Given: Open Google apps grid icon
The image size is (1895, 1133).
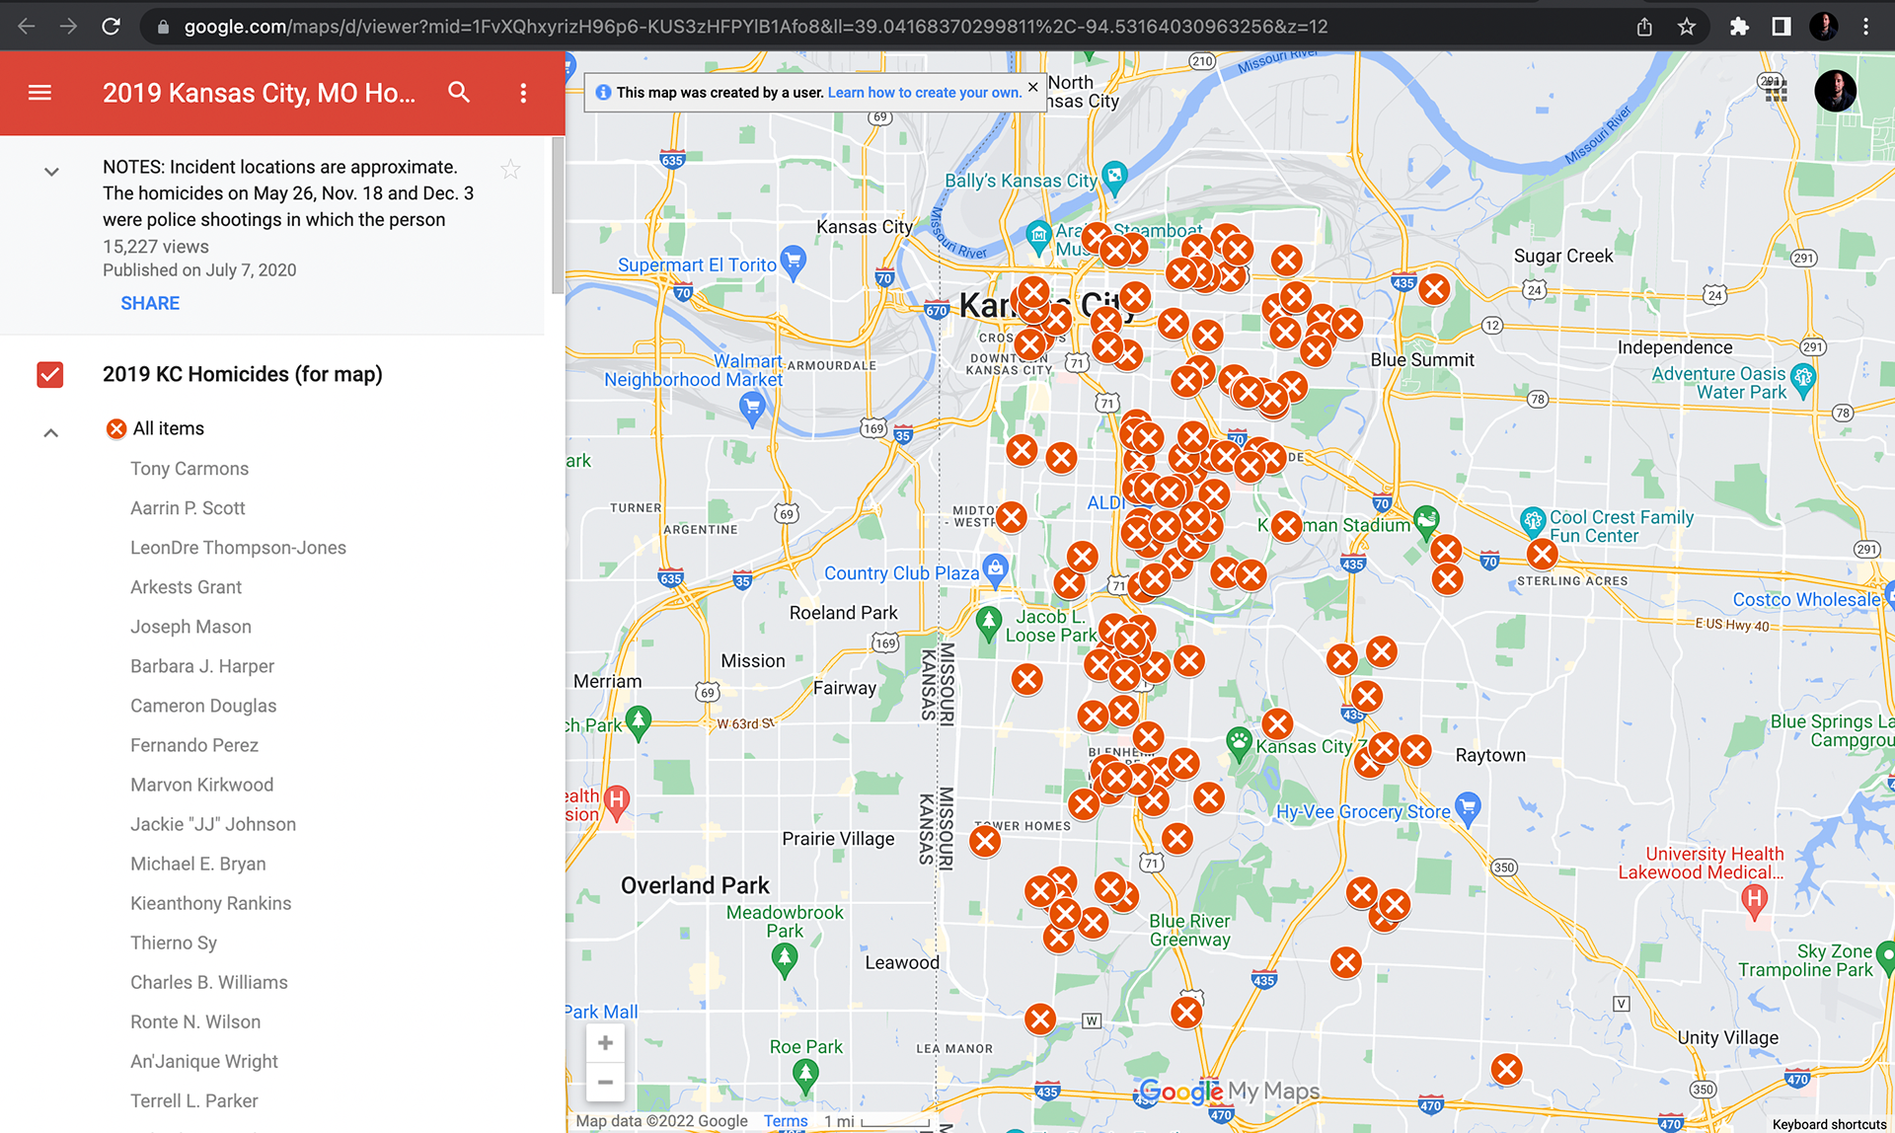Looking at the screenshot, I should (1776, 92).
